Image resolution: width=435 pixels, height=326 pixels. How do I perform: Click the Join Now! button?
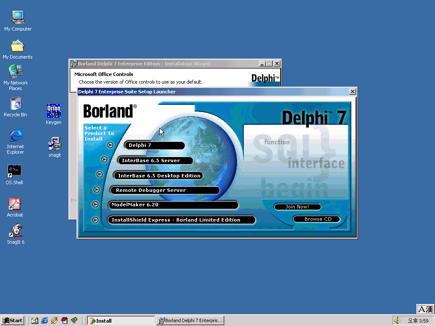pyautogui.click(x=297, y=207)
